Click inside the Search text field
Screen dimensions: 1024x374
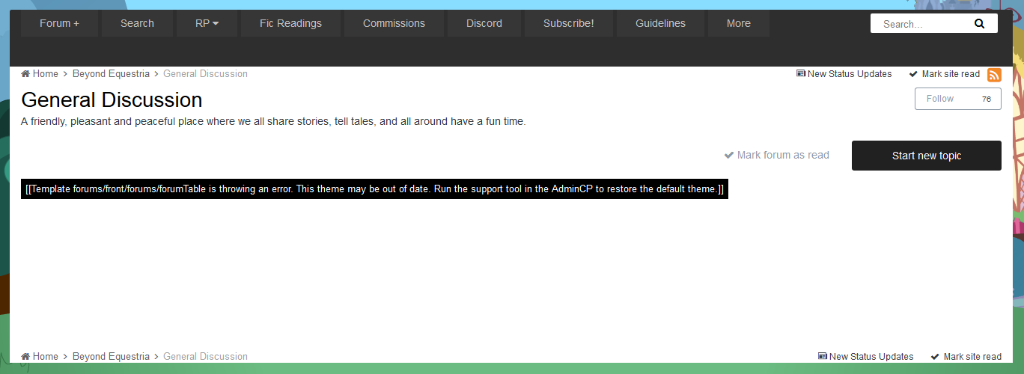point(921,24)
